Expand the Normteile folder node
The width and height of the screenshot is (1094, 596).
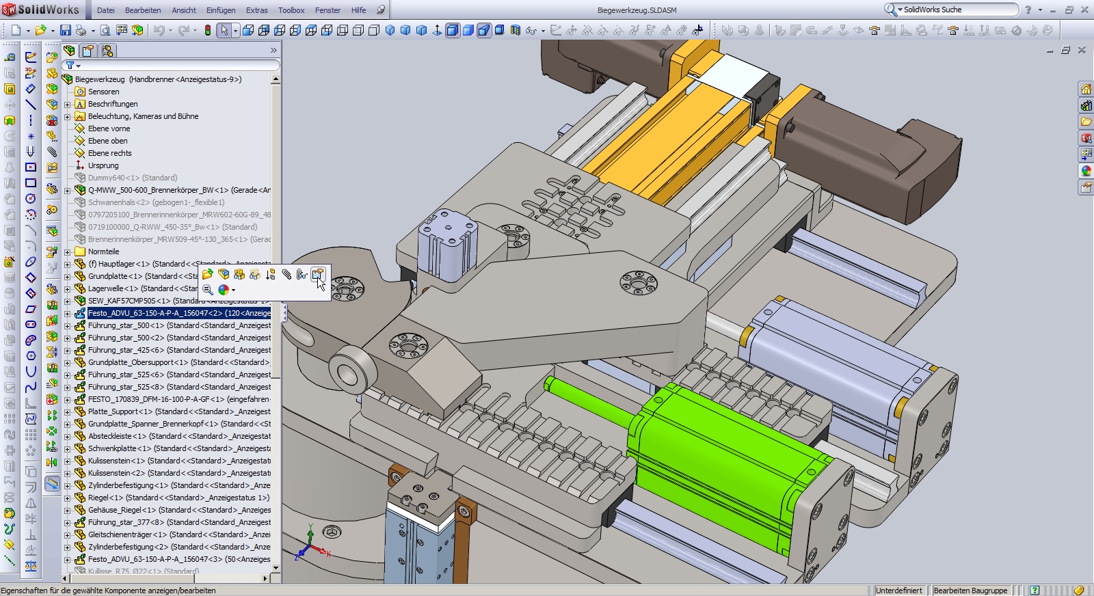[x=68, y=252]
